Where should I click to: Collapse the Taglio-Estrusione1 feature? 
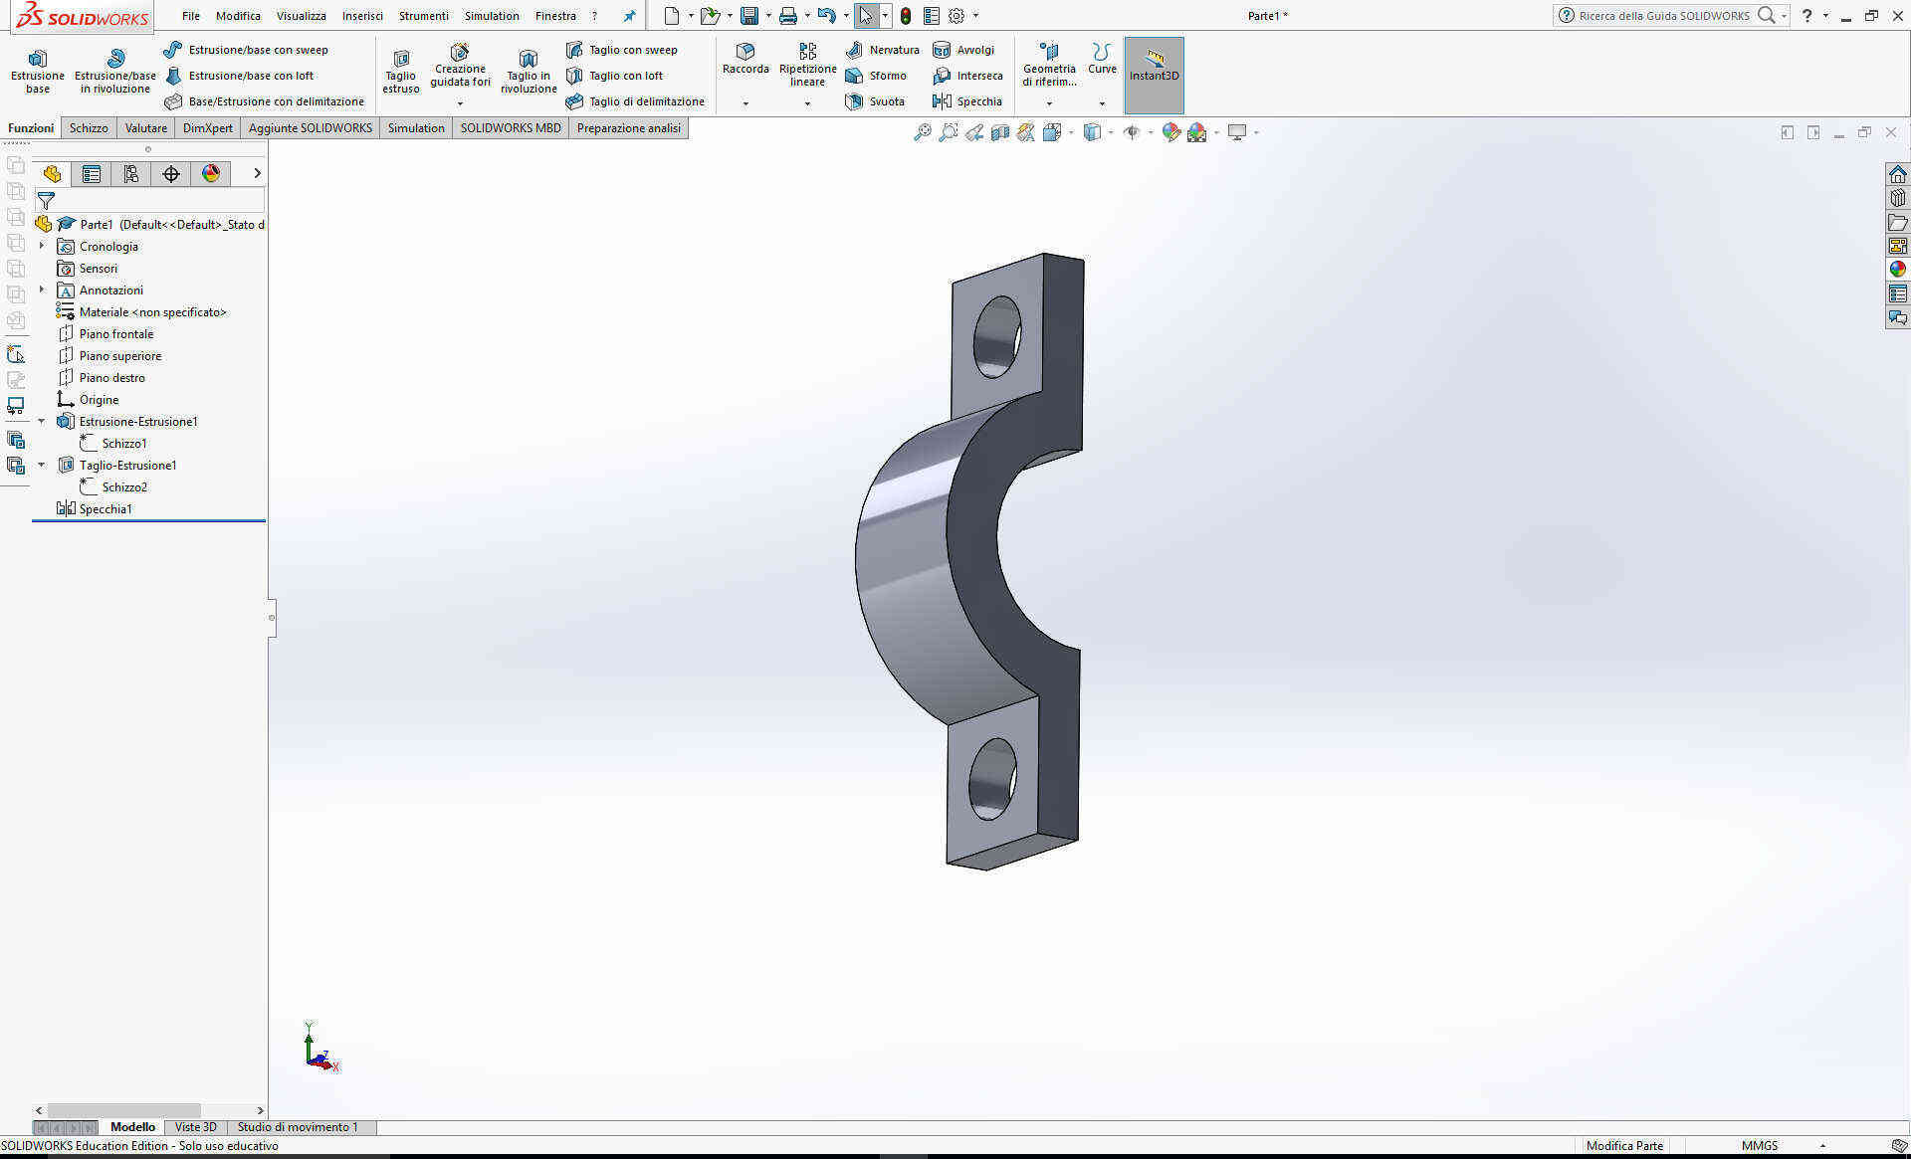tap(42, 465)
